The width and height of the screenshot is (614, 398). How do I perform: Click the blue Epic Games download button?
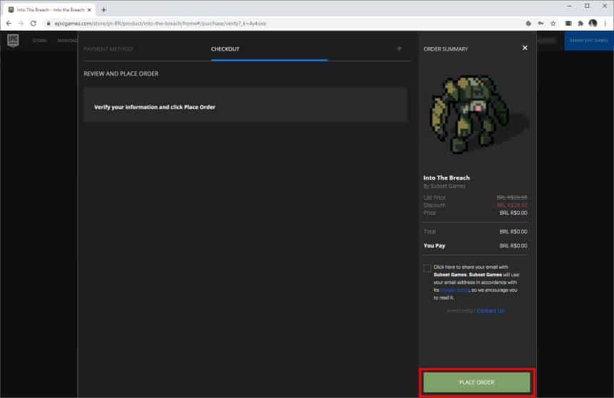(588, 41)
